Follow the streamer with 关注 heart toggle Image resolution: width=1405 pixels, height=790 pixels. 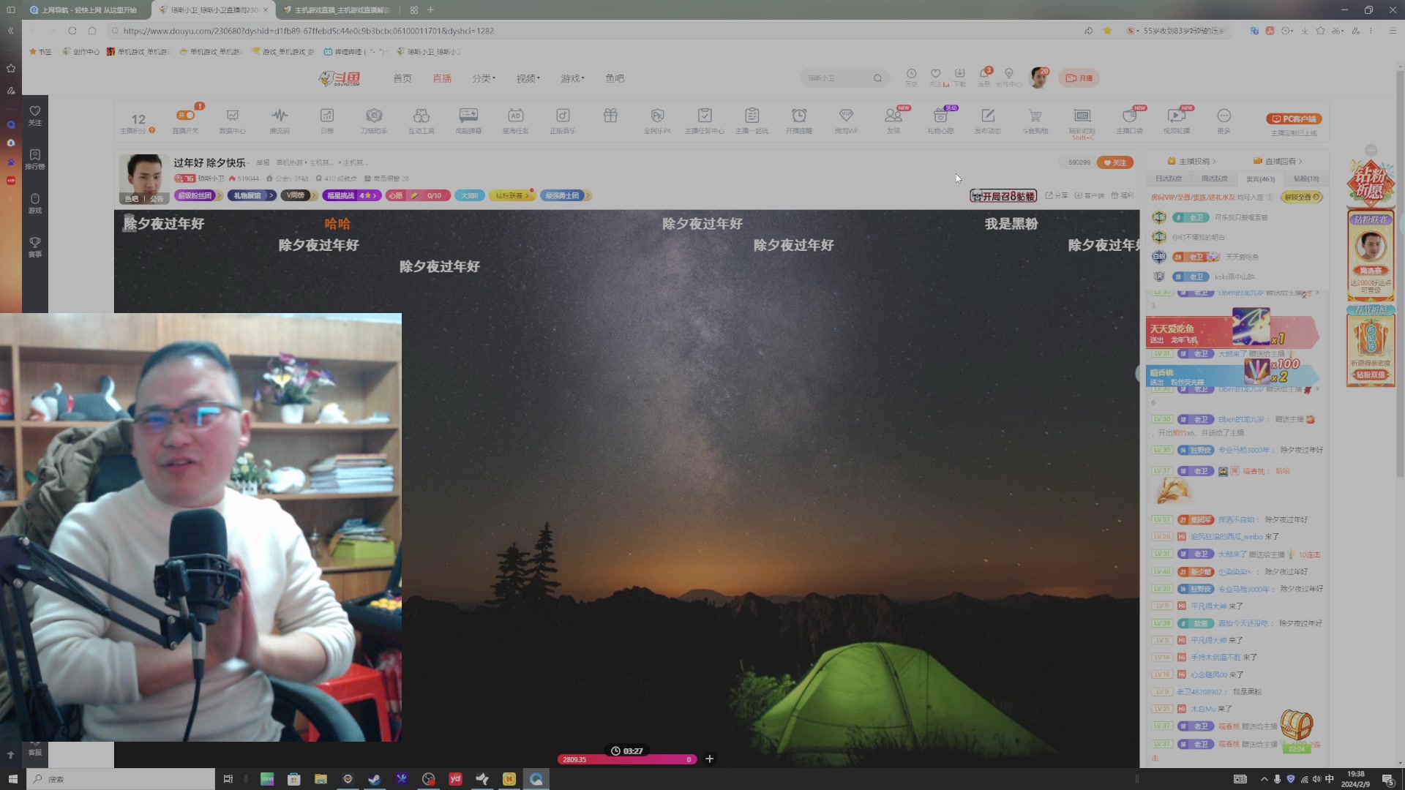coord(1113,162)
